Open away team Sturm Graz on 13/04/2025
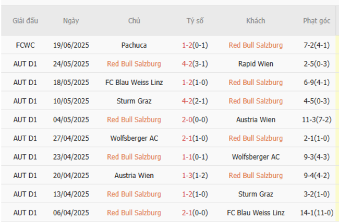339x224 pixels. pos(256,194)
